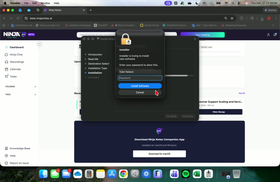Open ChatGPT bookmark
The height and width of the screenshot is (182, 280).
pos(101,25)
